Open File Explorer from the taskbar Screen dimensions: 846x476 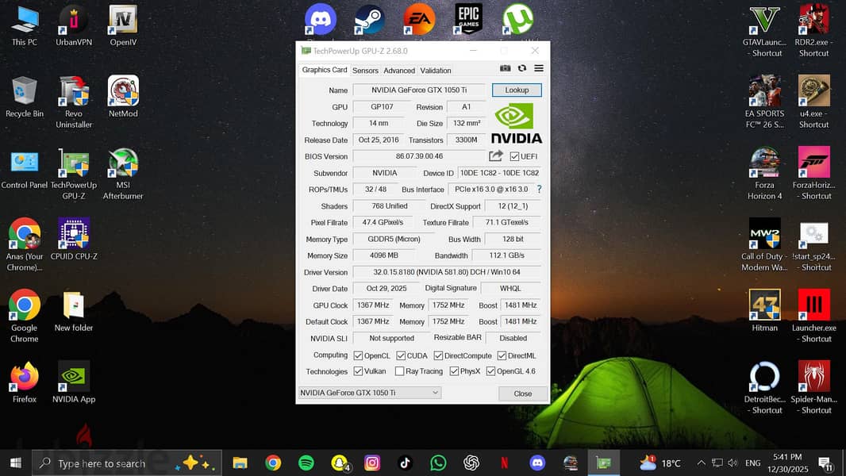click(x=240, y=463)
